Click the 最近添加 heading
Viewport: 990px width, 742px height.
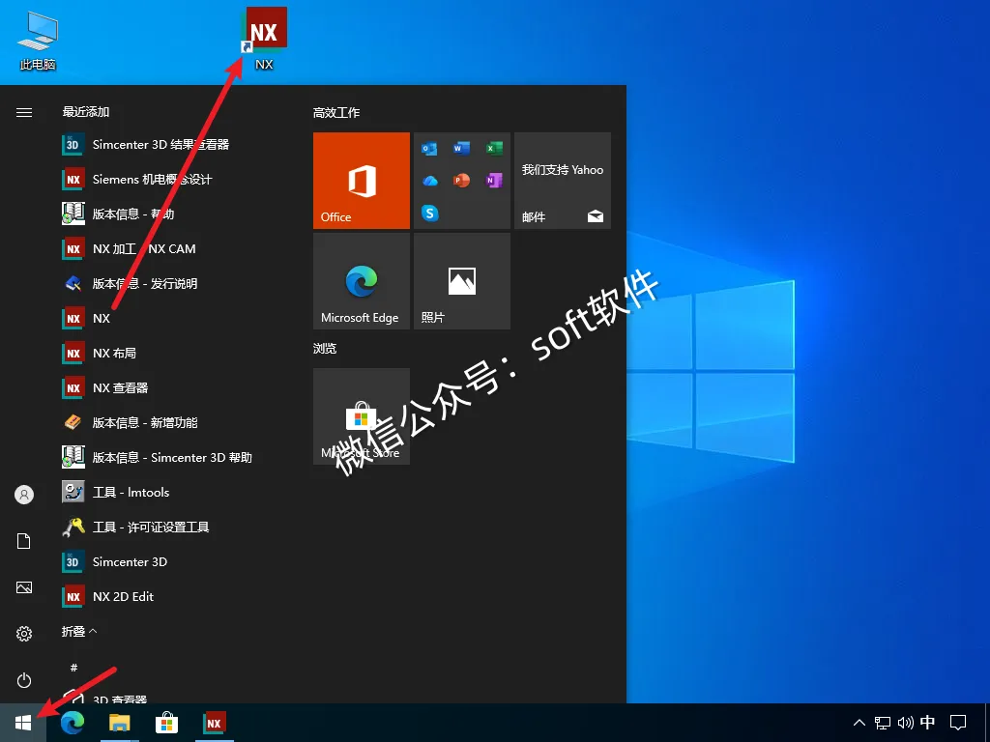pos(86,112)
